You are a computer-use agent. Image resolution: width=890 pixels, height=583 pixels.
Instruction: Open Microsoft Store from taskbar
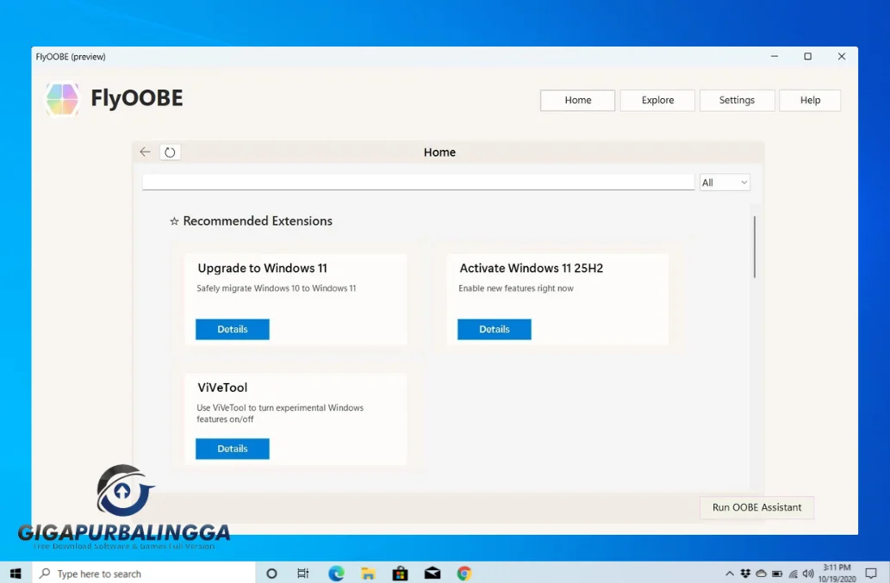[400, 574]
